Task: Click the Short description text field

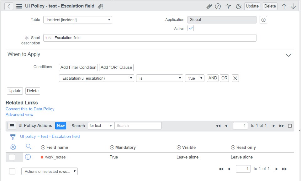Action: (x=150, y=38)
